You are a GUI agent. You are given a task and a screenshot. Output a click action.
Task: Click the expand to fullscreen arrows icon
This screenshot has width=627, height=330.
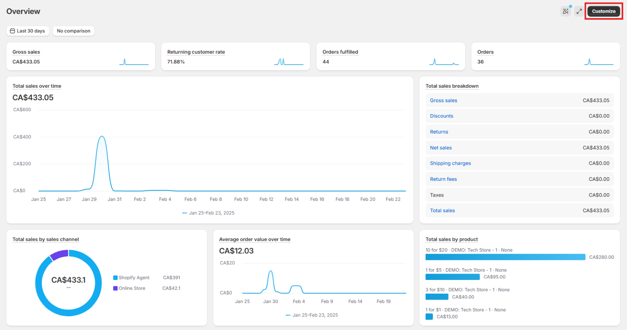[x=579, y=11]
